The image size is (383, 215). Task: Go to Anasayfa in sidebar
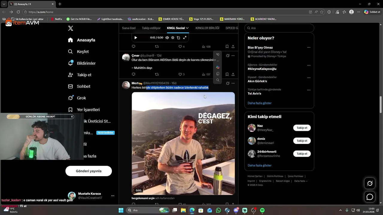tap(82, 40)
